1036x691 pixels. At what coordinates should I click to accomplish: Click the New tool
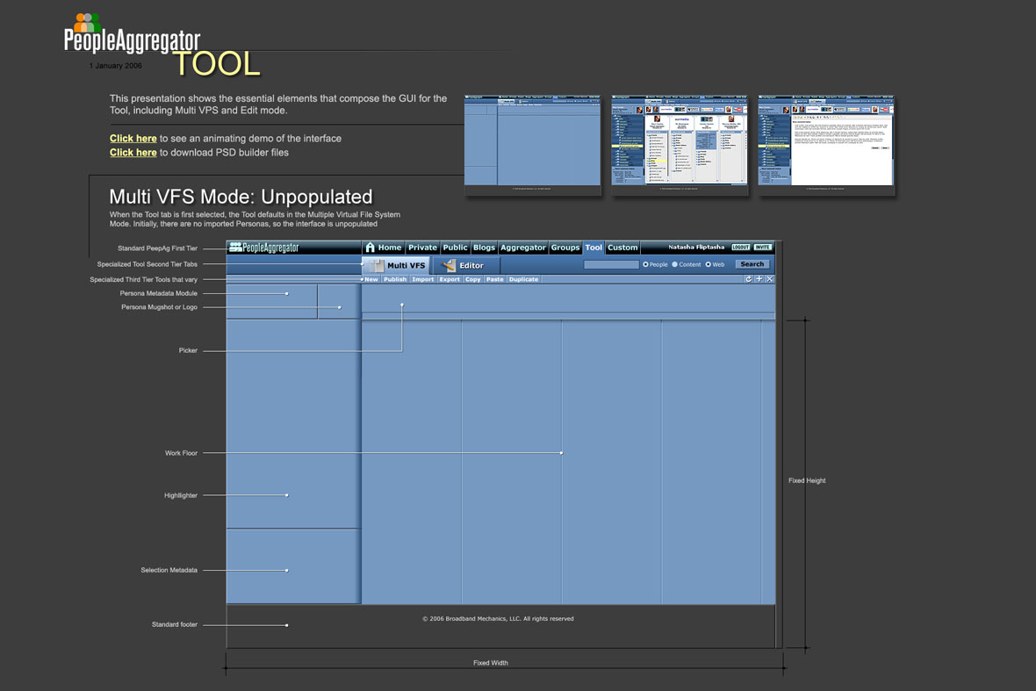point(371,279)
